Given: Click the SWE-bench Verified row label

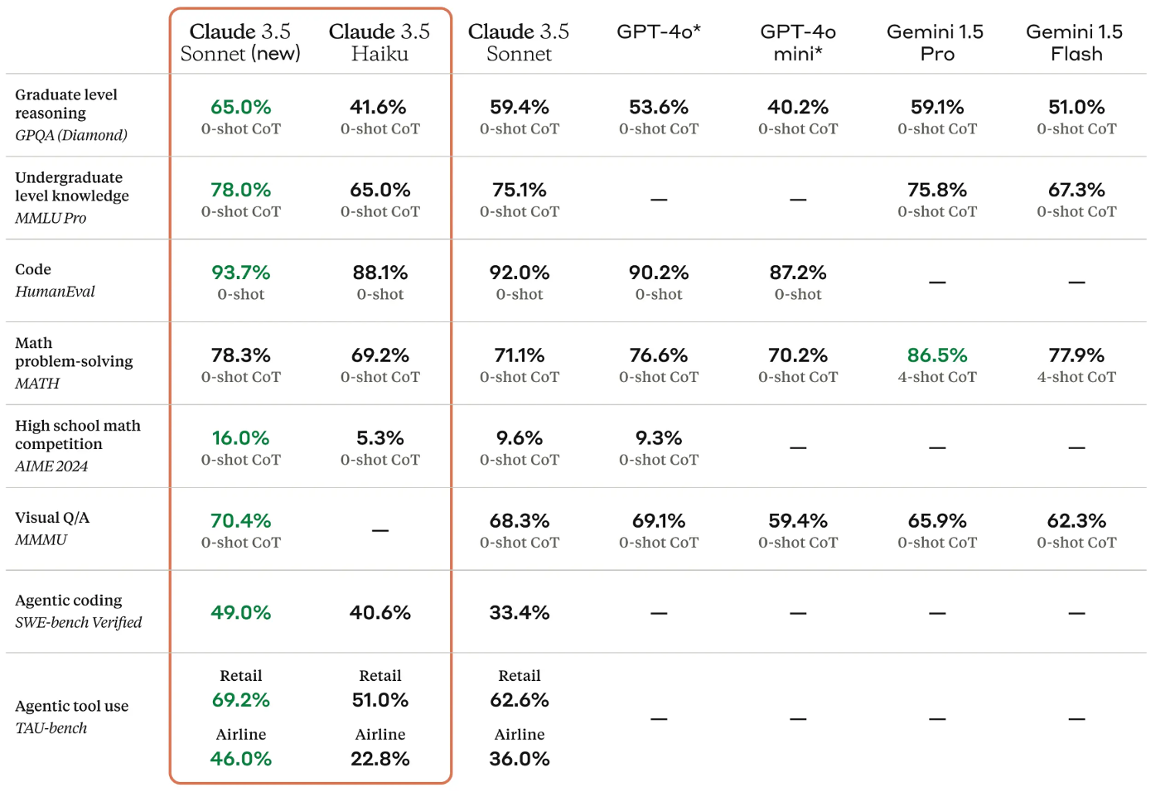Looking at the screenshot, I should pos(79,622).
